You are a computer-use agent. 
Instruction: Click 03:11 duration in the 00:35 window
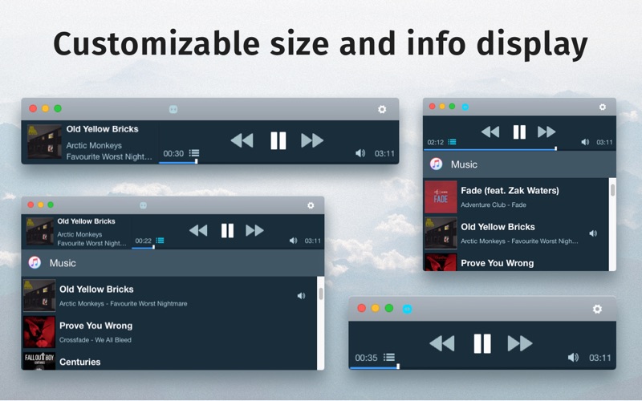(599, 358)
